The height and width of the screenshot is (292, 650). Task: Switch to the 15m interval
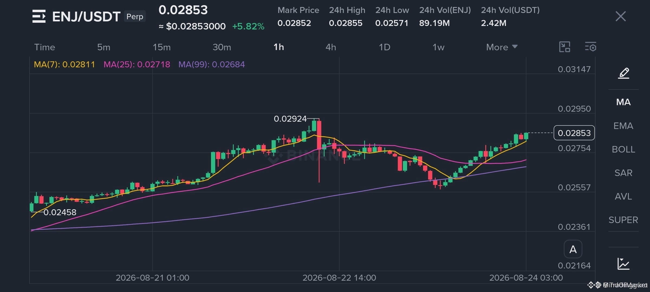pos(162,47)
